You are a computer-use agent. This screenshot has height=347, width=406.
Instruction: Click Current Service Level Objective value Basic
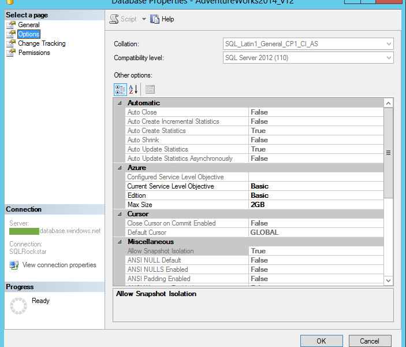click(x=259, y=186)
